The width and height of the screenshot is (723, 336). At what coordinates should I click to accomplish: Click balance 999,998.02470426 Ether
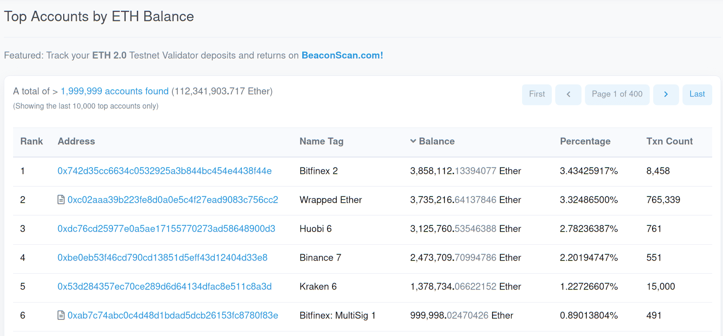coord(461,315)
